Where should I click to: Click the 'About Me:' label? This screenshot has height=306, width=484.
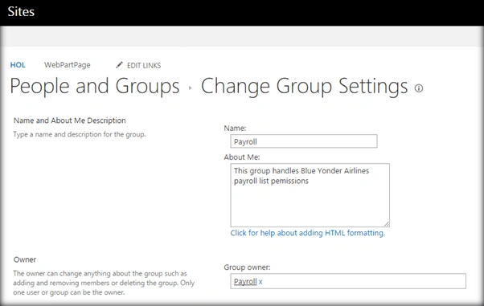[x=242, y=157]
